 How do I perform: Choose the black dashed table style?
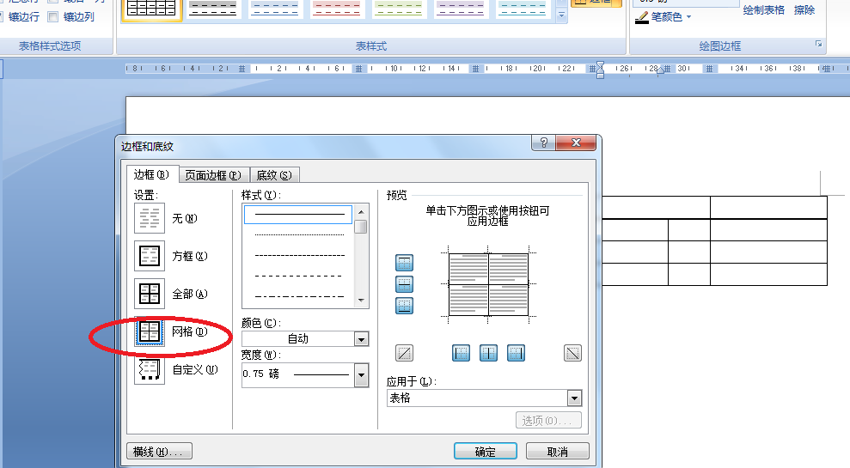(x=213, y=8)
